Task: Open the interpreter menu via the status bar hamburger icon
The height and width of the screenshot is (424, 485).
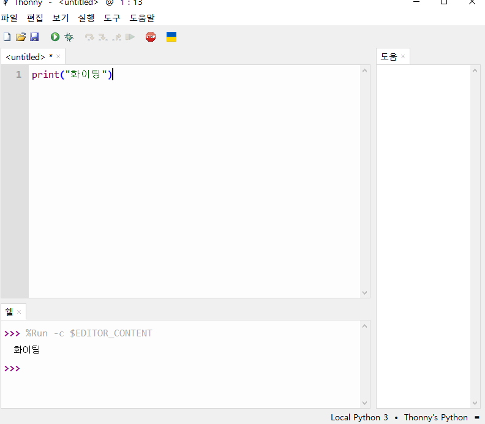Action: point(477,417)
